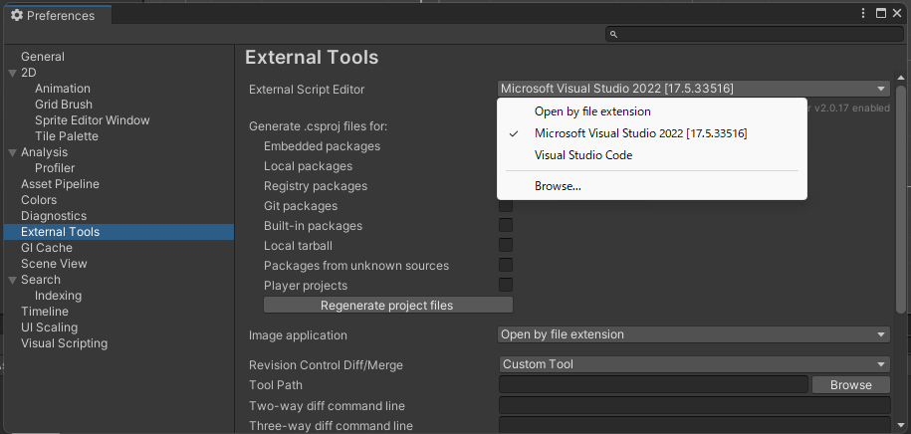Screen dimensions: 911x434
Task: Check Packages from unknown sources option
Action: point(506,266)
